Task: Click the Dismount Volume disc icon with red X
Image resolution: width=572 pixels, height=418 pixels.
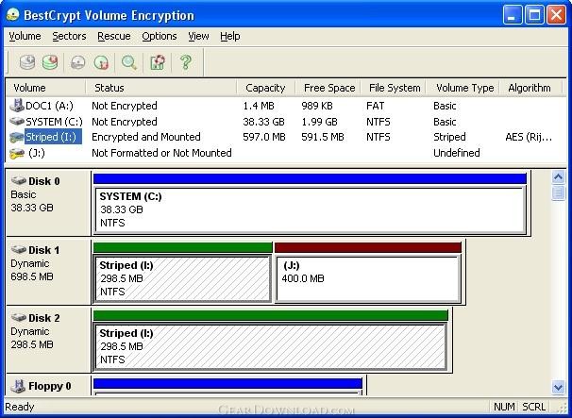Action: click(101, 62)
